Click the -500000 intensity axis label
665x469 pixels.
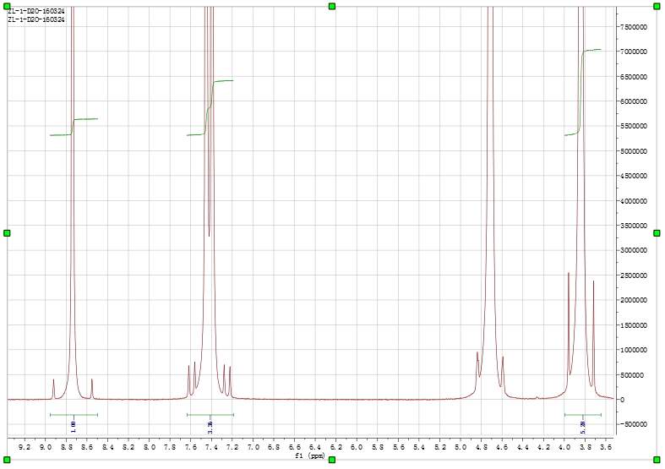click(634, 424)
